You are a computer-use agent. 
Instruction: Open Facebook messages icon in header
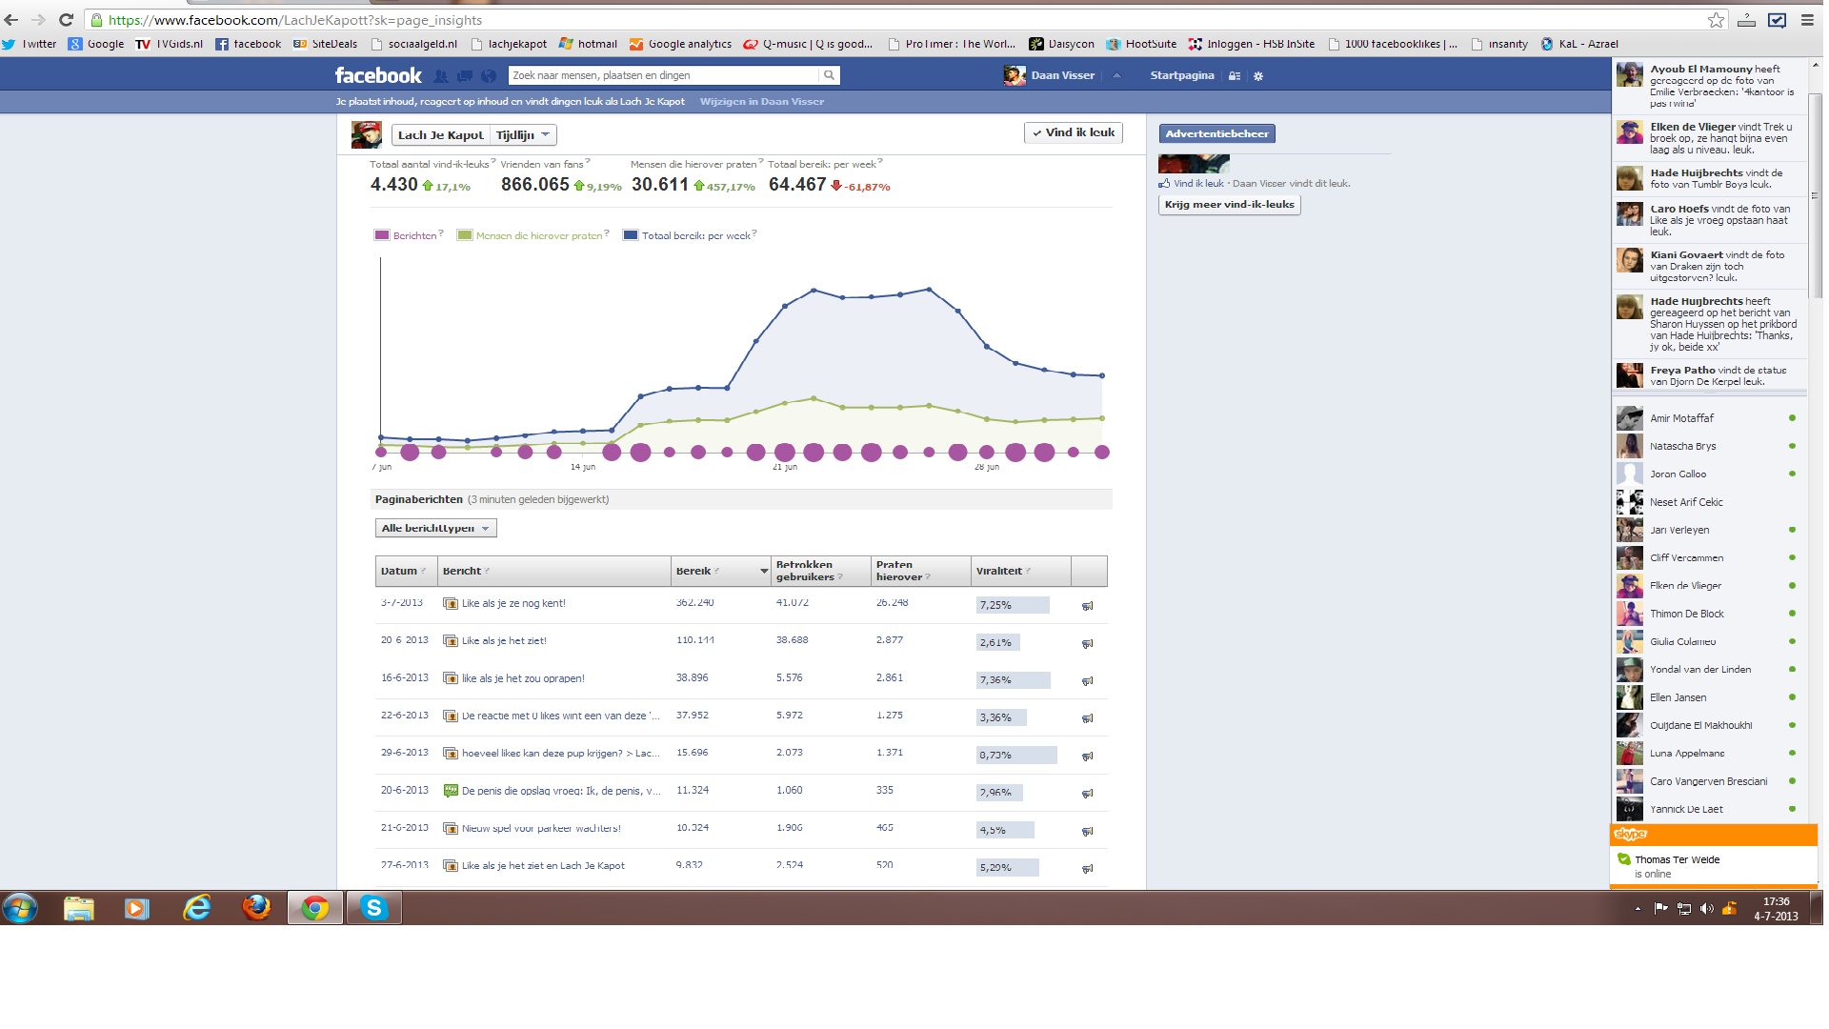(465, 76)
